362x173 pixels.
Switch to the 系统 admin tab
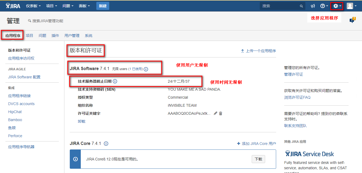(x=89, y=36)
